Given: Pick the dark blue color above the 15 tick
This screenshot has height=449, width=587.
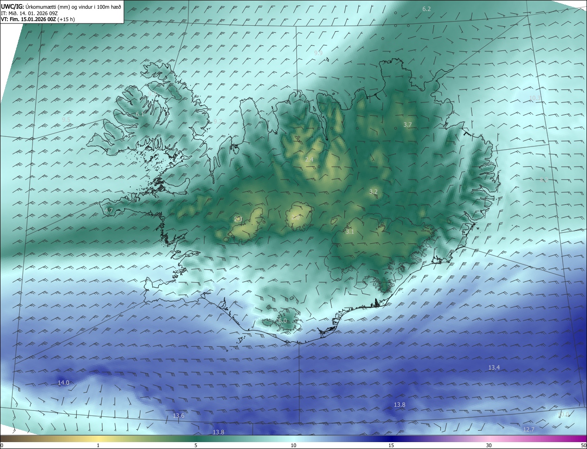Looking at the screenshot, I should 391,438.
